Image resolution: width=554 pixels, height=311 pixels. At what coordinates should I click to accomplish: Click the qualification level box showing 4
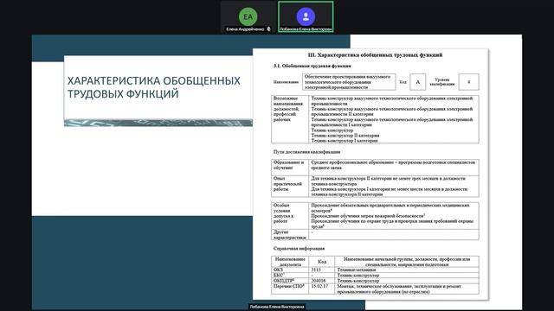pos(468,82)
